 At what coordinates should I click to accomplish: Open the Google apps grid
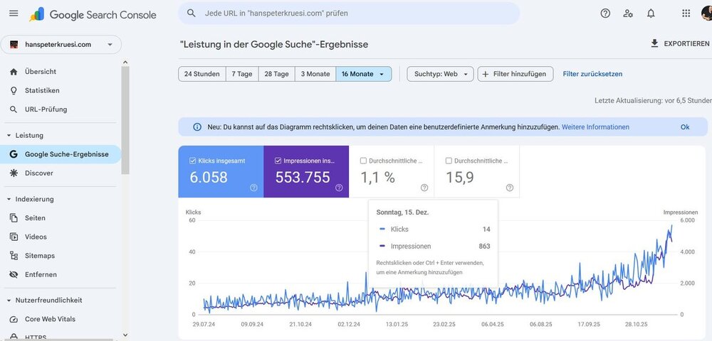tap(686, 13)
